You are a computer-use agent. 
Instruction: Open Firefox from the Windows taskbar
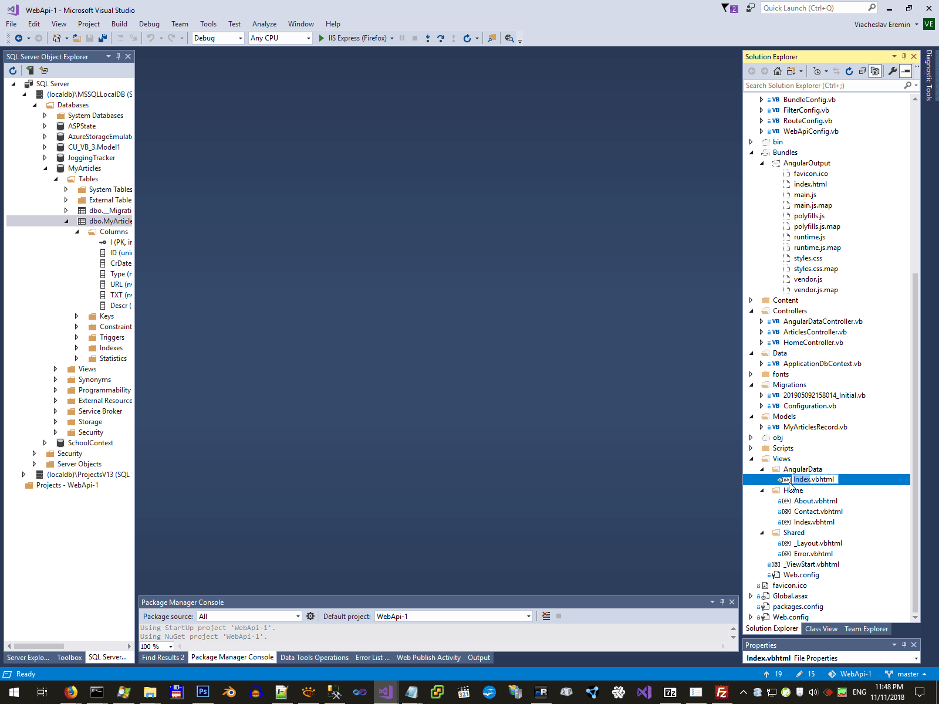coord(70,692)
